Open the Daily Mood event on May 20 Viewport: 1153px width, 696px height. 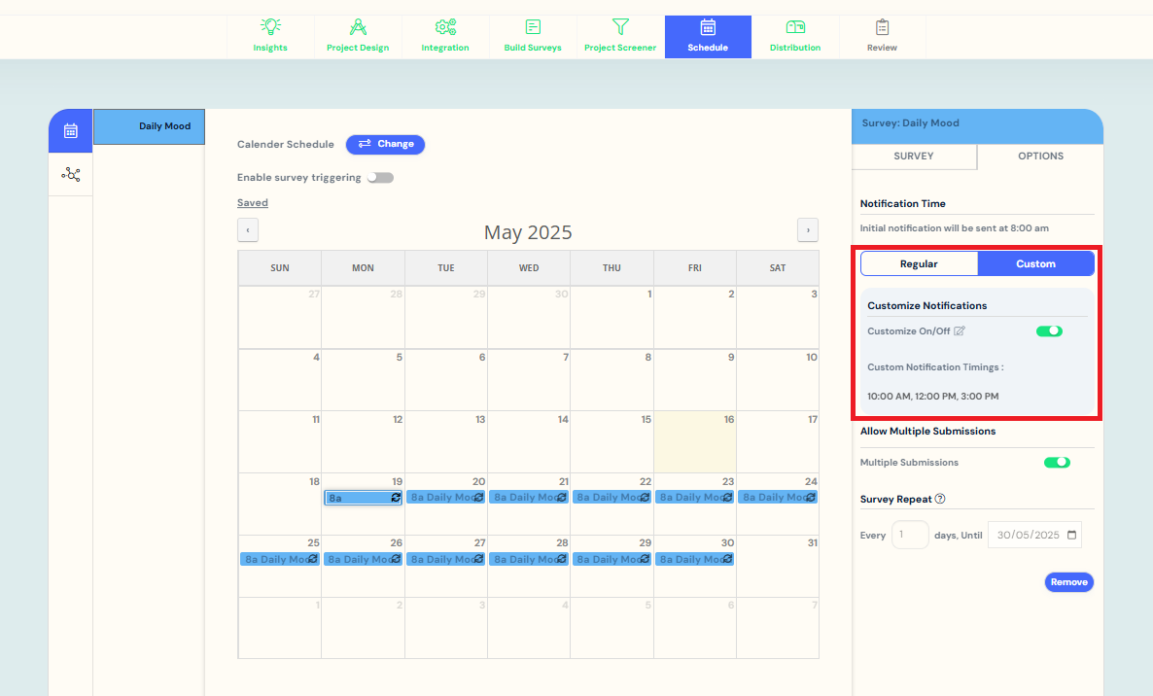pos(445,498)
